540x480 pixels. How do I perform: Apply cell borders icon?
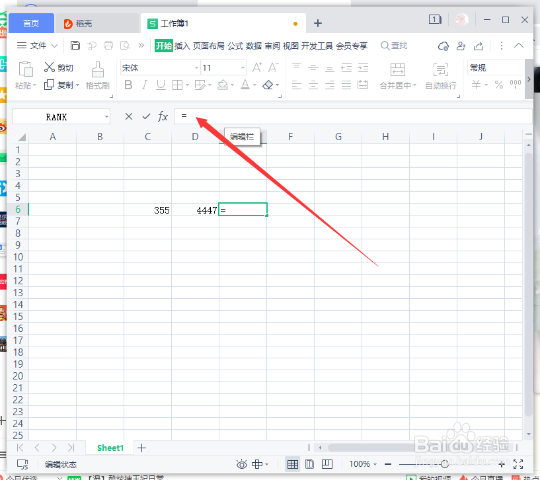177,85
